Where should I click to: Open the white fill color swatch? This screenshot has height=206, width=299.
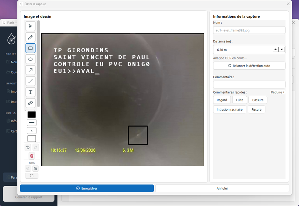(32, 139)
